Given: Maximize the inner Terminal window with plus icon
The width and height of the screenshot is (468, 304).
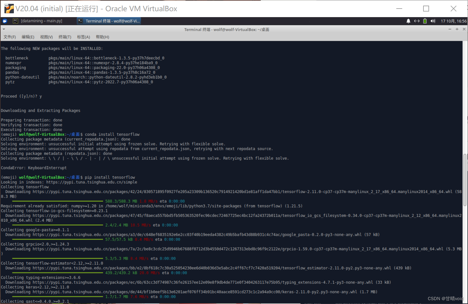Looking at the screenshot, I should pyautogui.click(x=457, y=29).
